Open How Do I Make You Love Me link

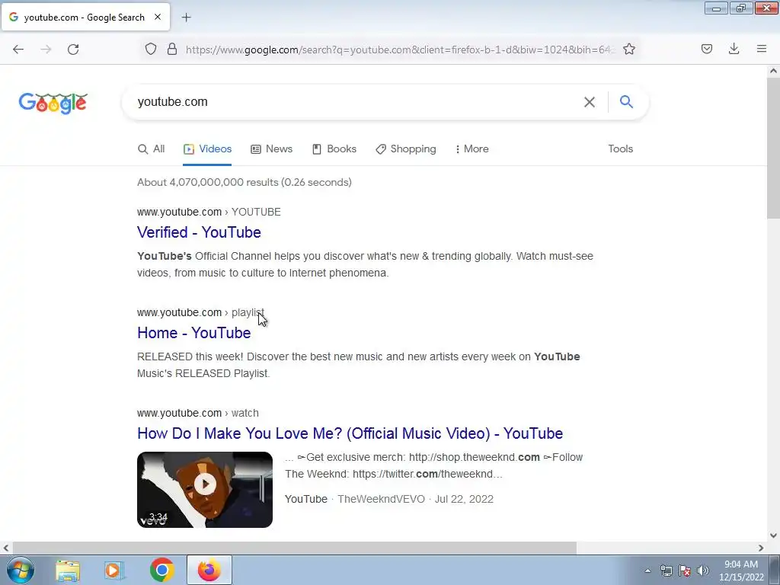pos(350,433)
